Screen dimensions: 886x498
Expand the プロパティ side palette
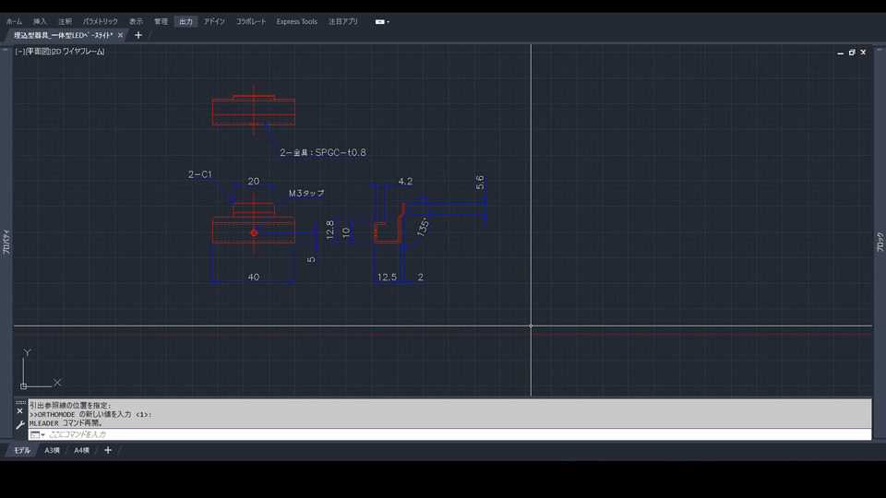[x=6, y=242]
